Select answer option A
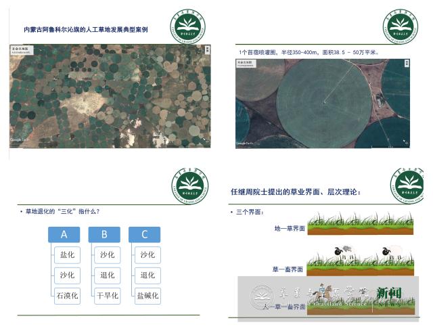This screenshot has width=433, height=331. point(65,234)
